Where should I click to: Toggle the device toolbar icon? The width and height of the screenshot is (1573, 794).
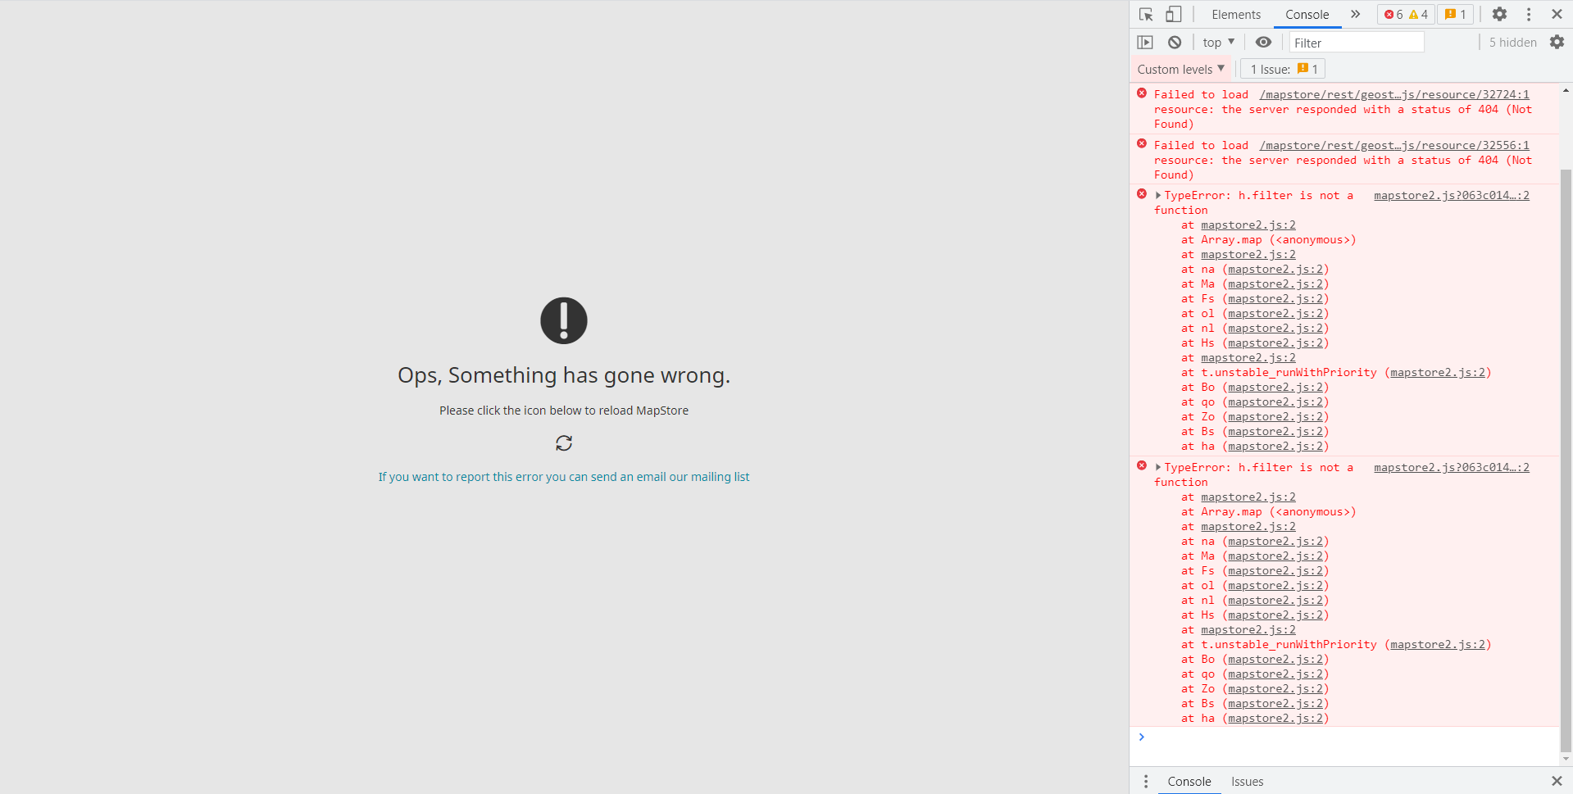(x=1174, y=14)
